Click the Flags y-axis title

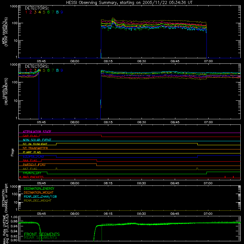point(13,152)
